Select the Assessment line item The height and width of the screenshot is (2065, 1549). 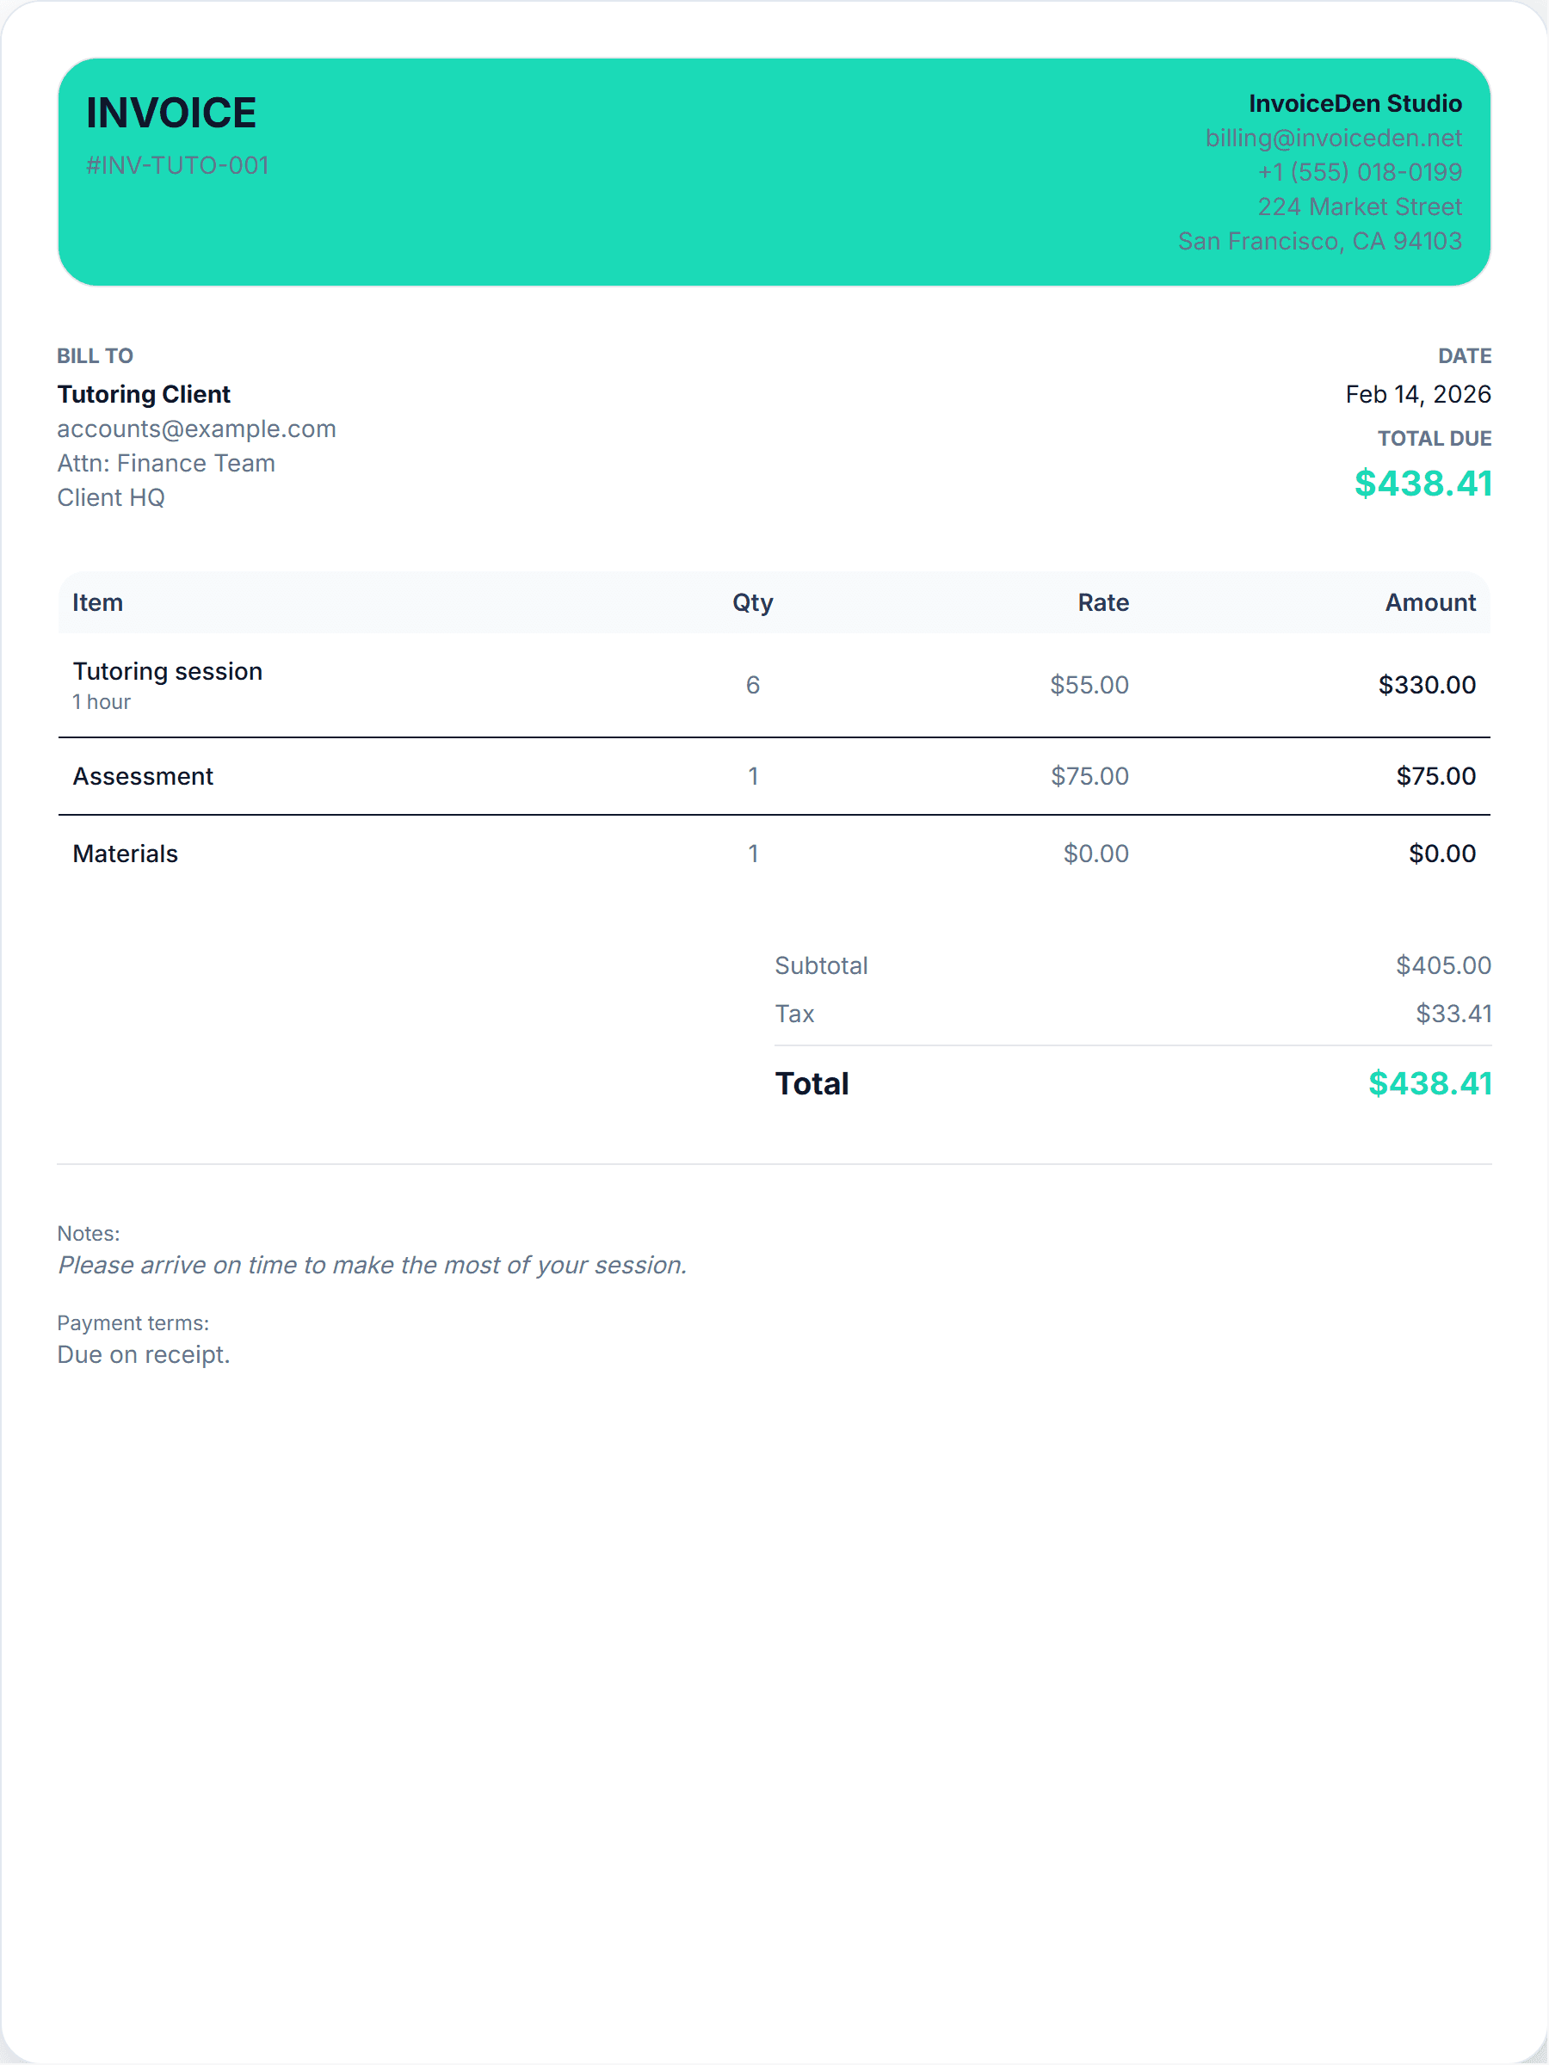143,777
